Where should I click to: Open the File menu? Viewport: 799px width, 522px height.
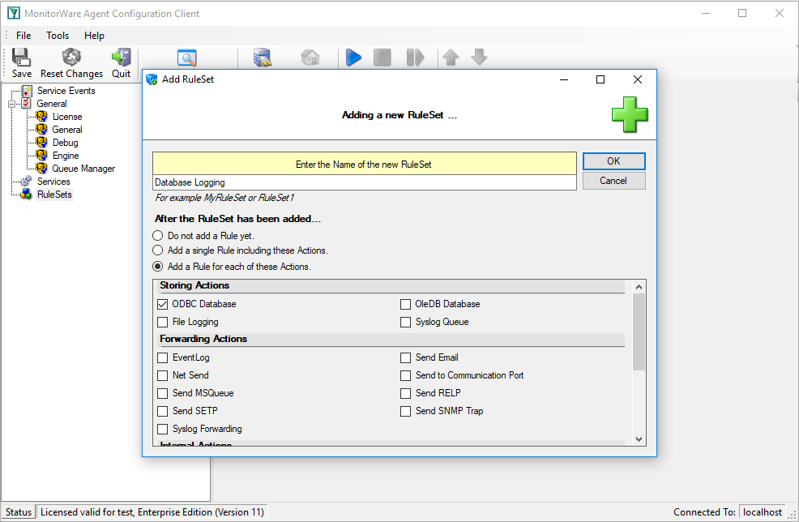point(23,35)
